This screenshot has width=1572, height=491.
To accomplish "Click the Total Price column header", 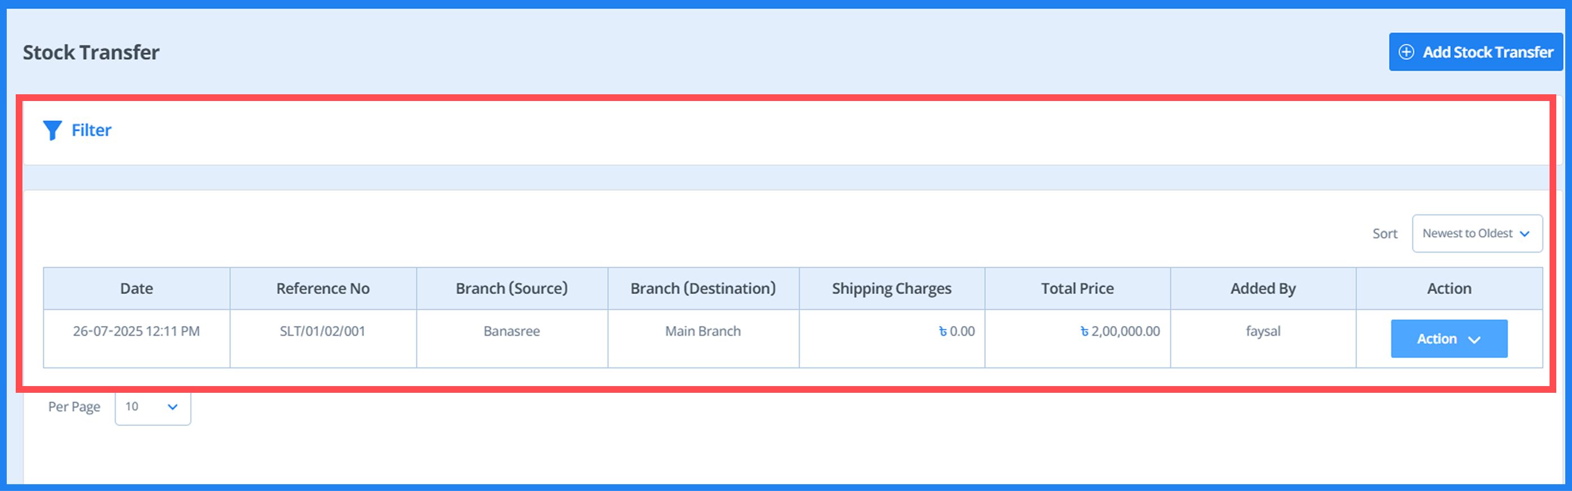I will pyautogui.click(x=1077, y=288).
